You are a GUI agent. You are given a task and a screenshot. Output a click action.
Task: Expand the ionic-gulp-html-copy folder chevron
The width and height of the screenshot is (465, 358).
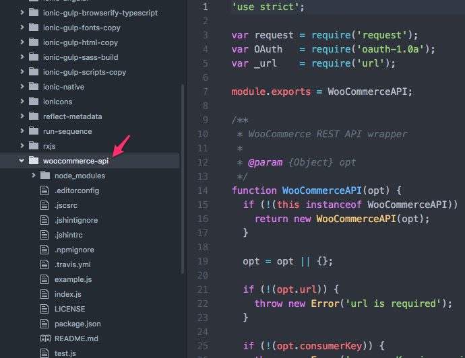point(22,42)
